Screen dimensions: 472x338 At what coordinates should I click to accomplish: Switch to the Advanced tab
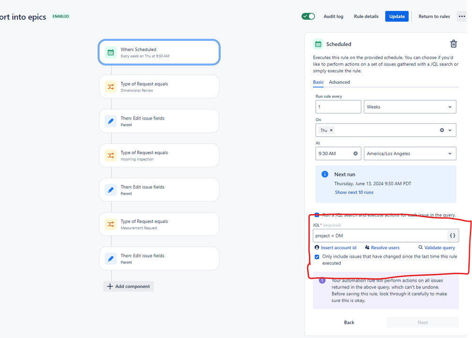339,82
